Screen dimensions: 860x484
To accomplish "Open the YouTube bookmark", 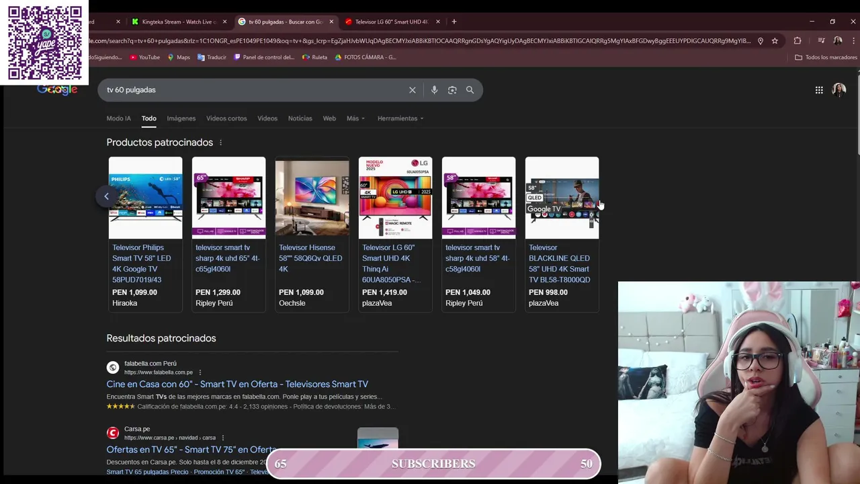I will [144, 57].
